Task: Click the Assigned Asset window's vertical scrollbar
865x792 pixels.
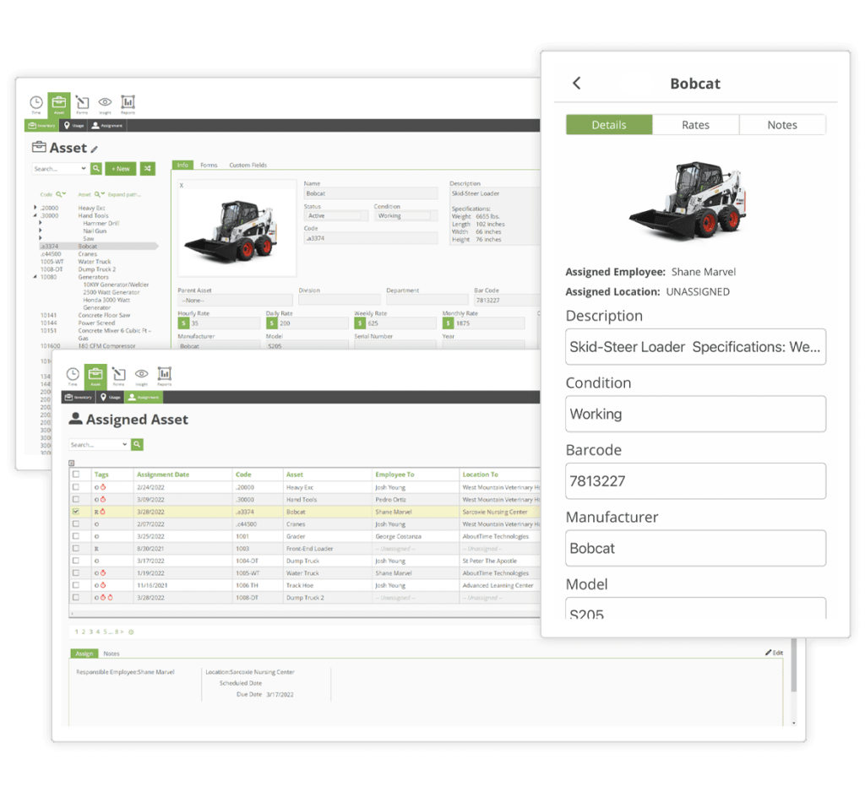Action: tap(793, 665)
